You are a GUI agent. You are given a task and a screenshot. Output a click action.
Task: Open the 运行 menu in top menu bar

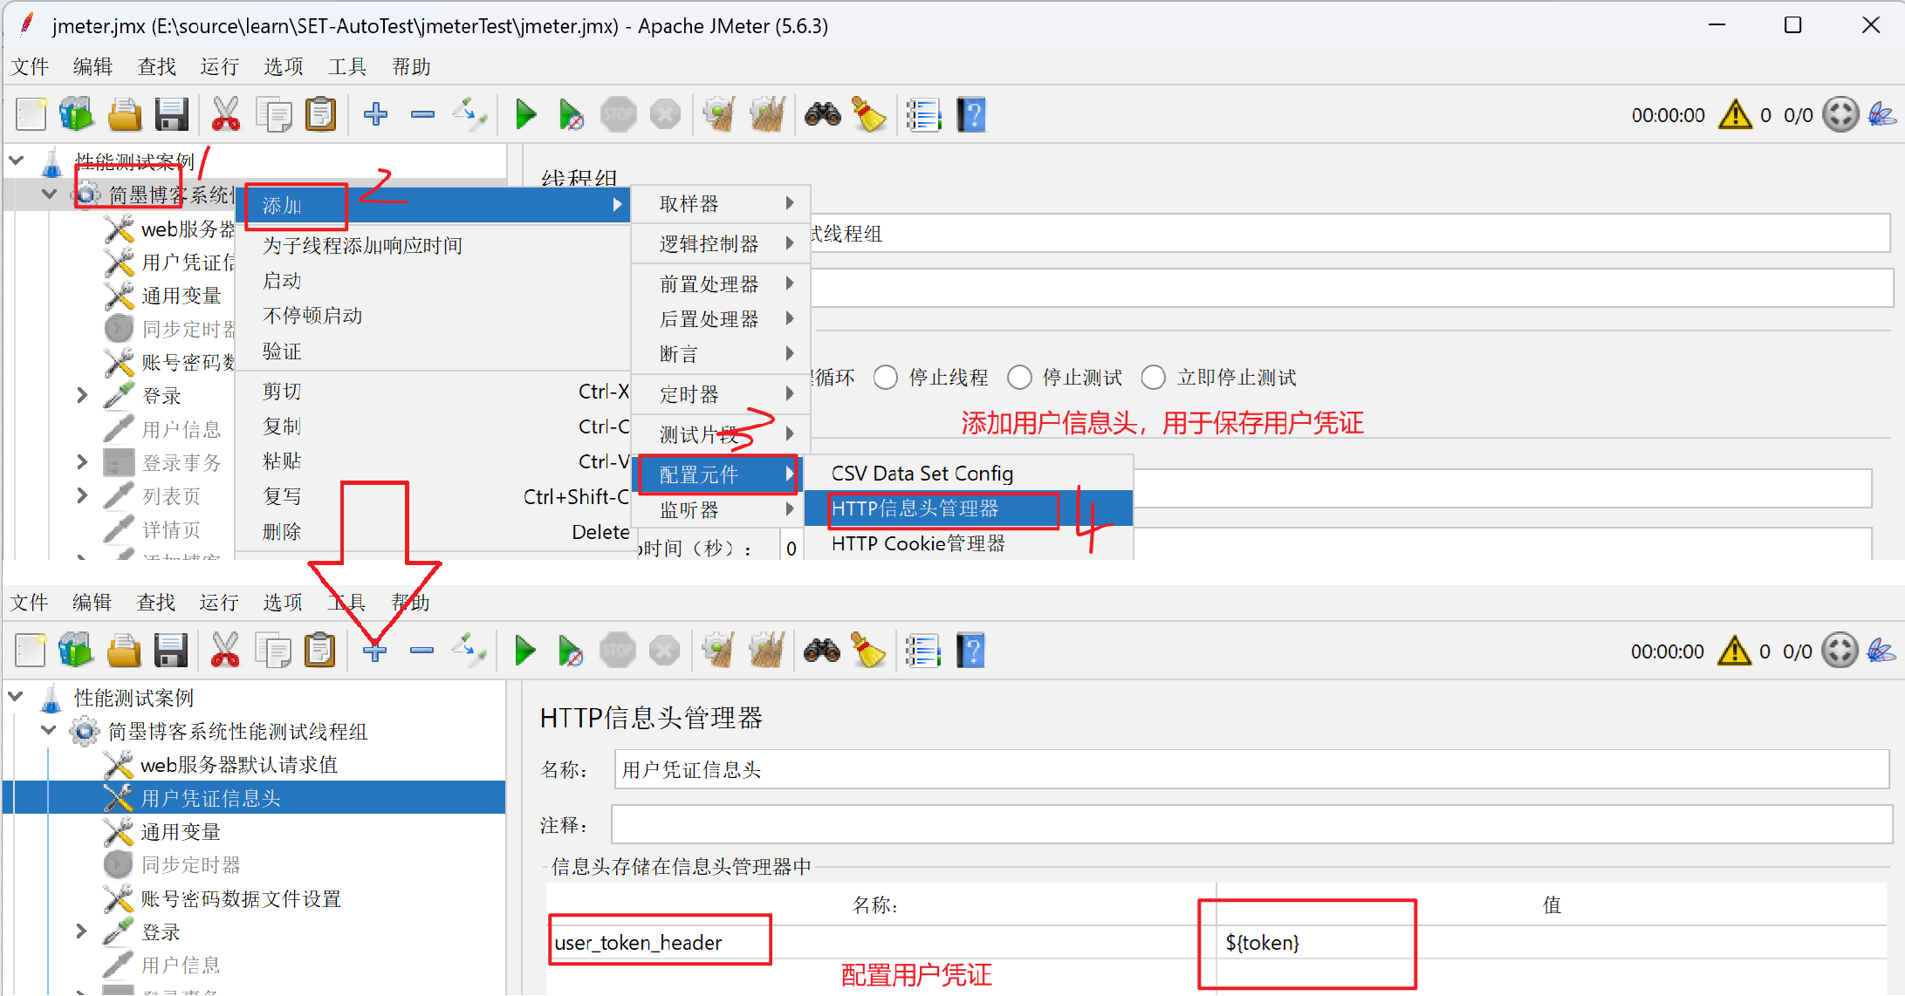[x=219, y=67]
